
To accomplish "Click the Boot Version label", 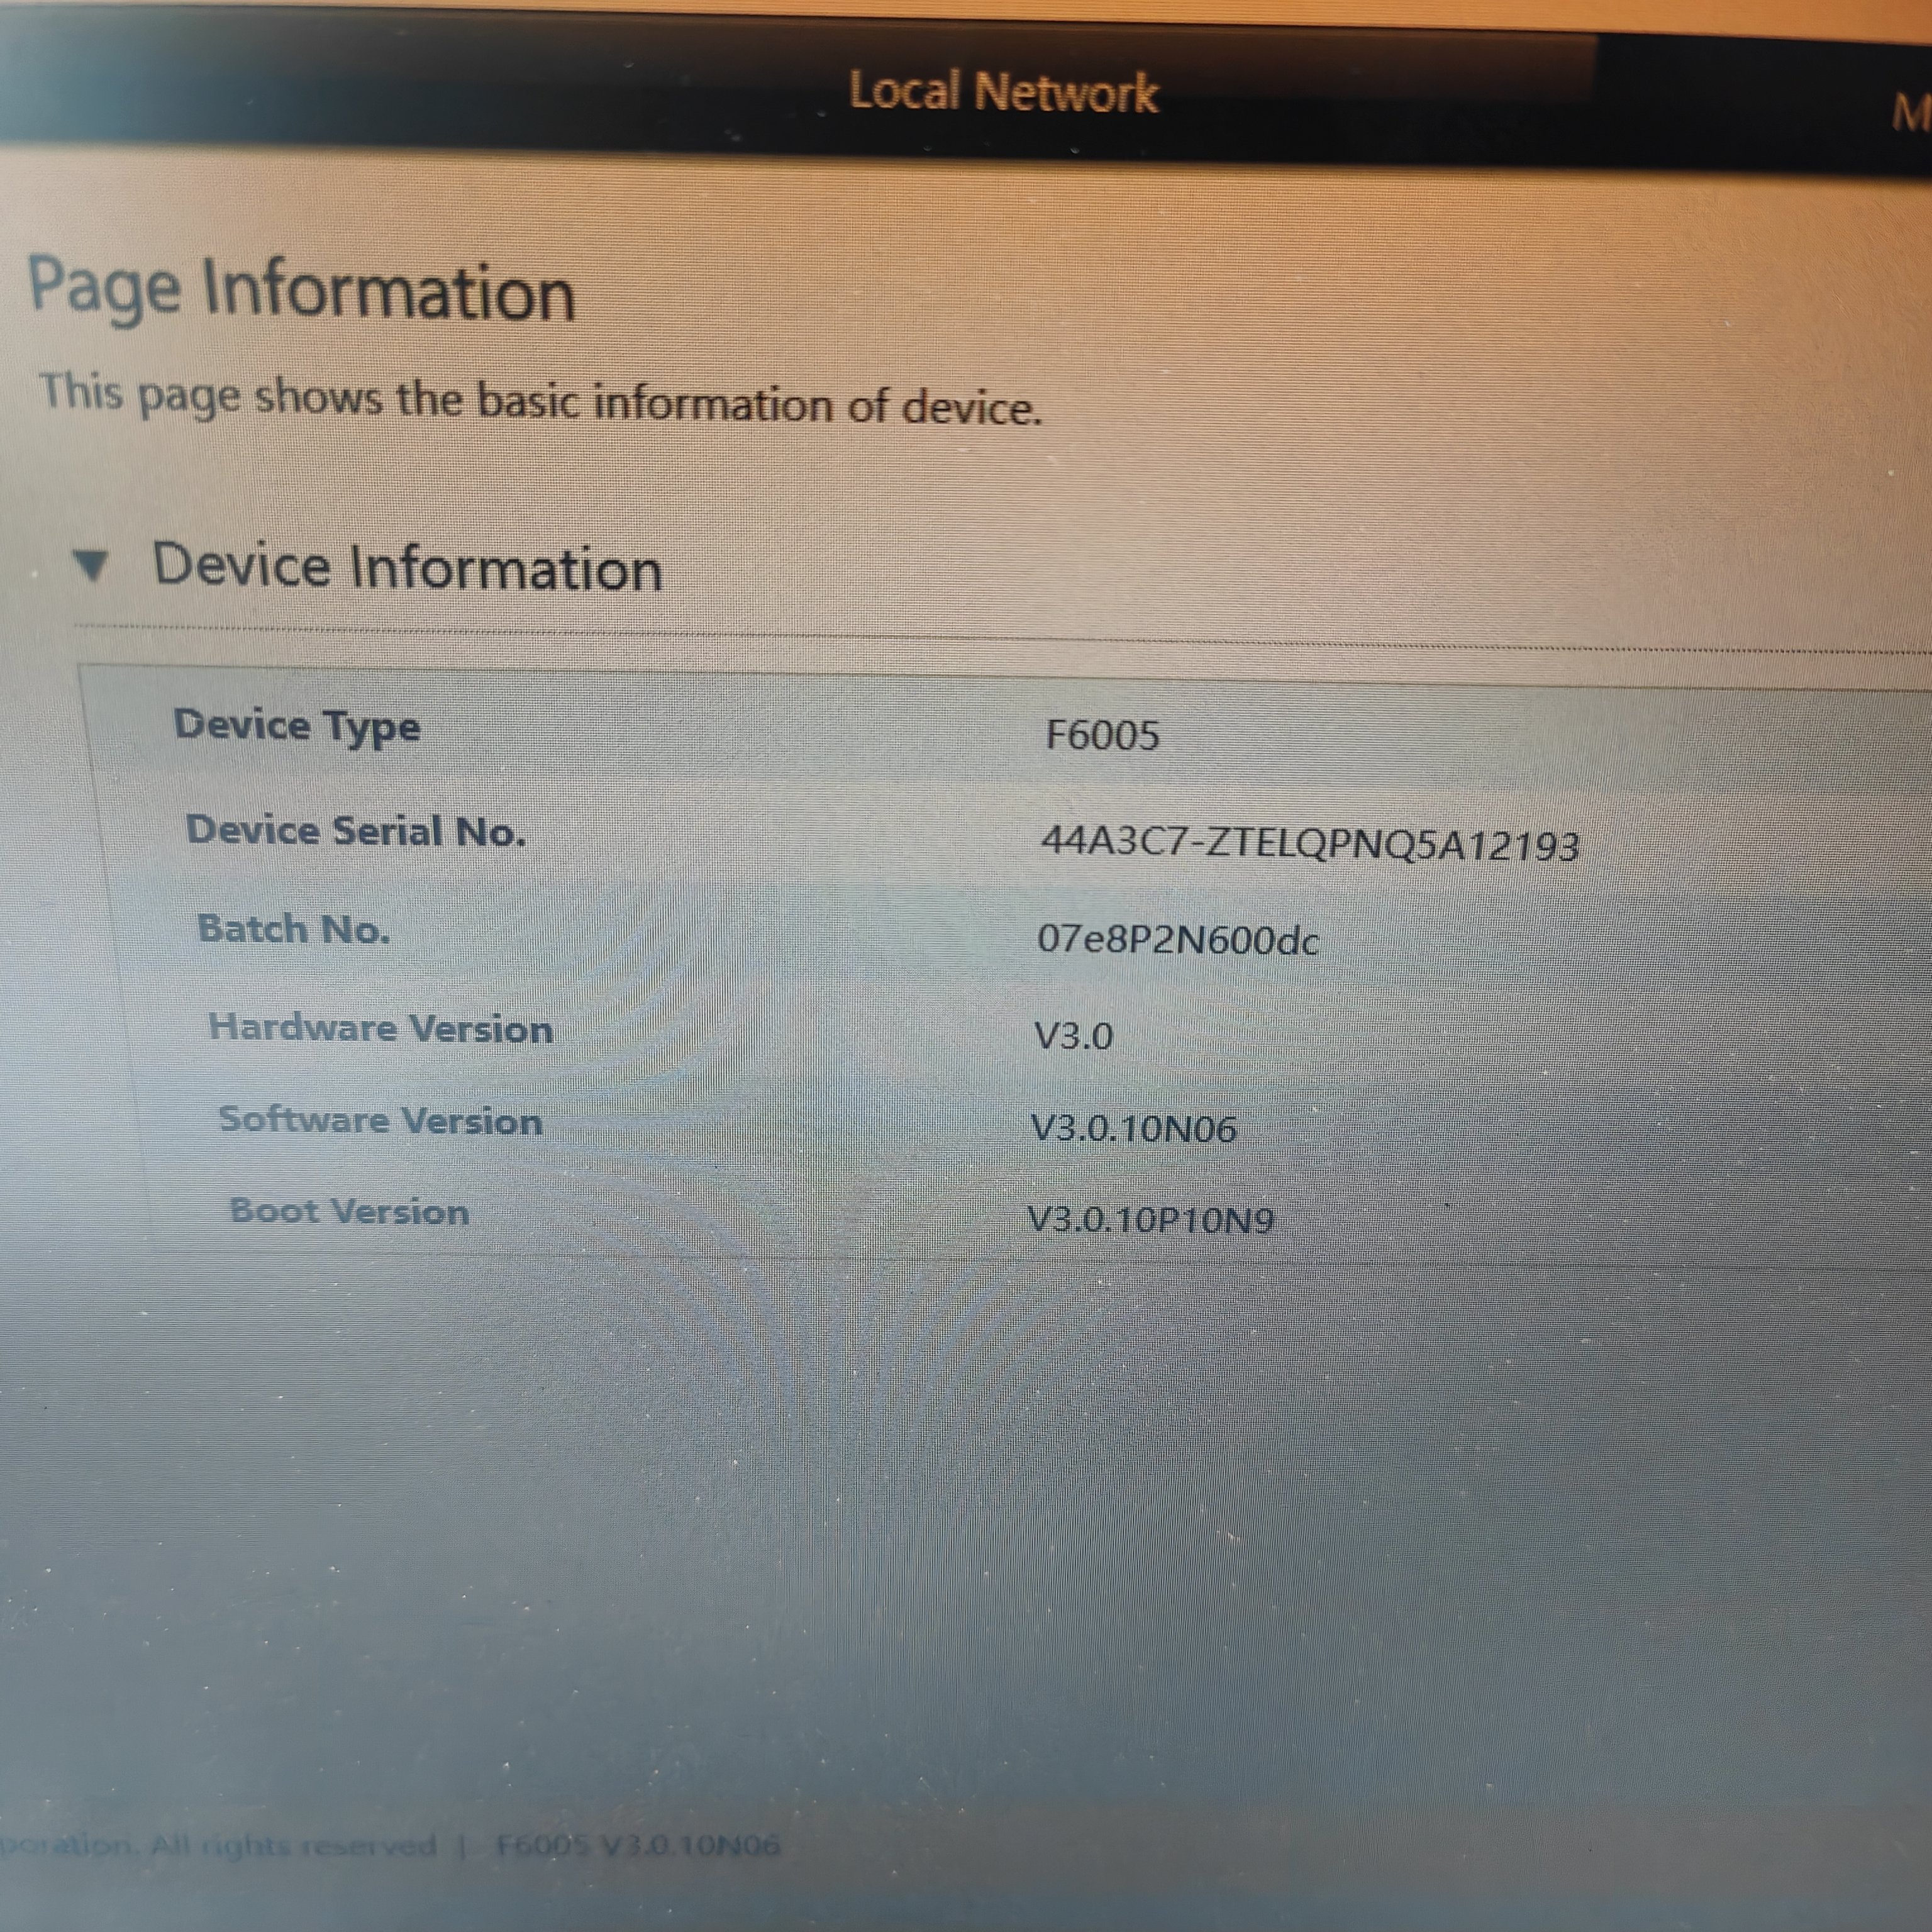I will tap(349, 1211).
